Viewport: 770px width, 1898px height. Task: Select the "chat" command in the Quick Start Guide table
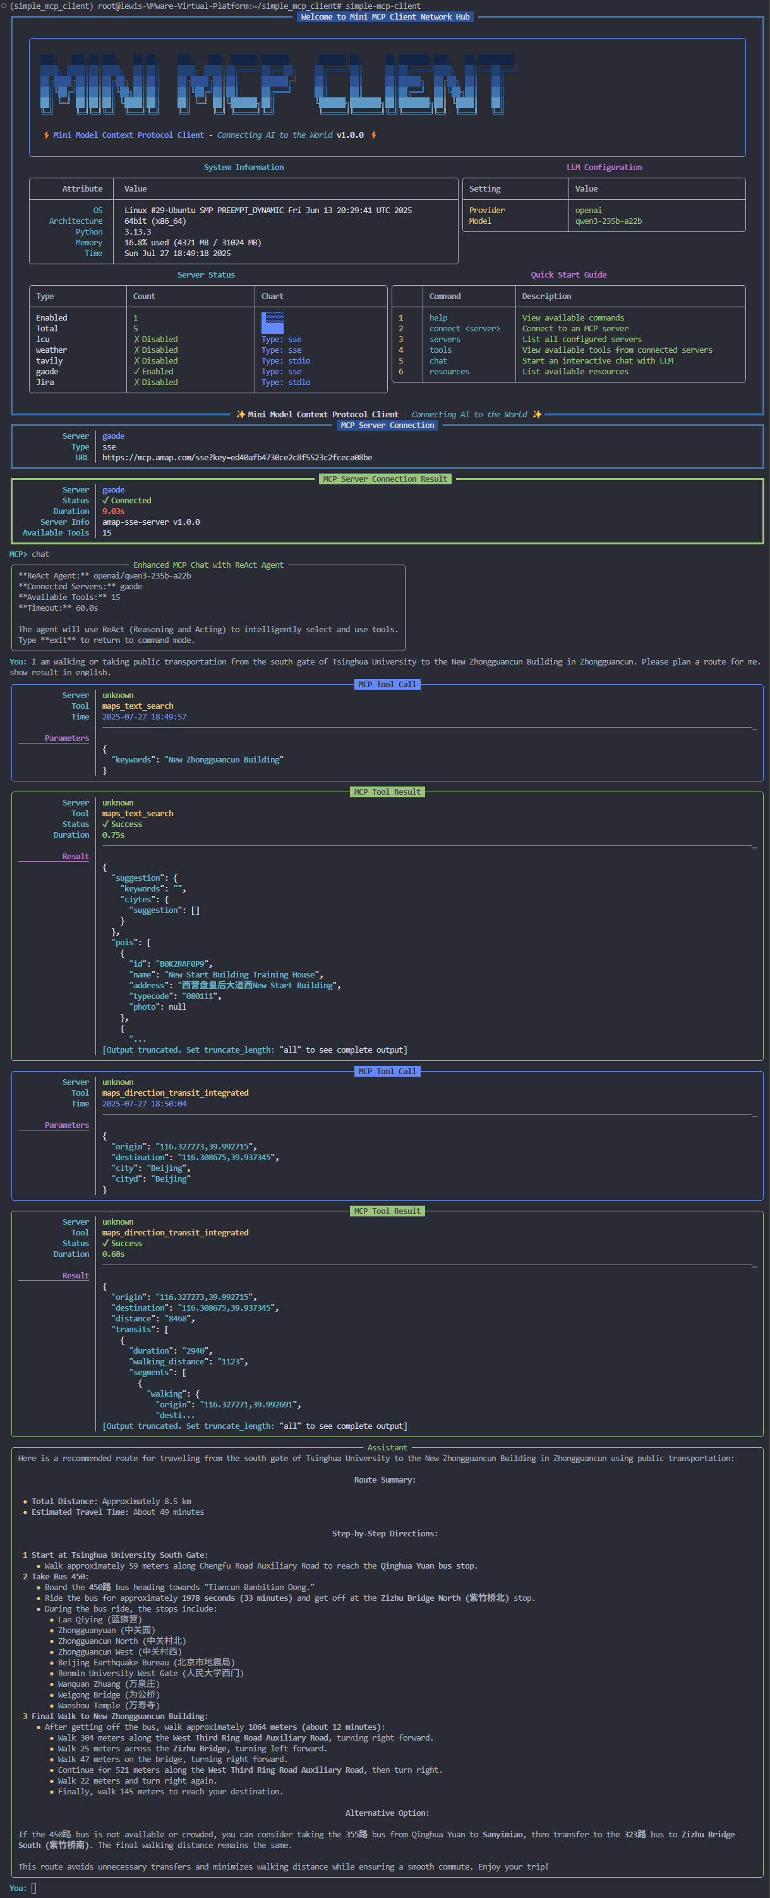[x=439, y=360]
